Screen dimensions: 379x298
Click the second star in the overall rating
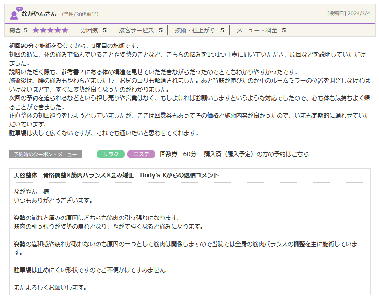tap(43, 30)
